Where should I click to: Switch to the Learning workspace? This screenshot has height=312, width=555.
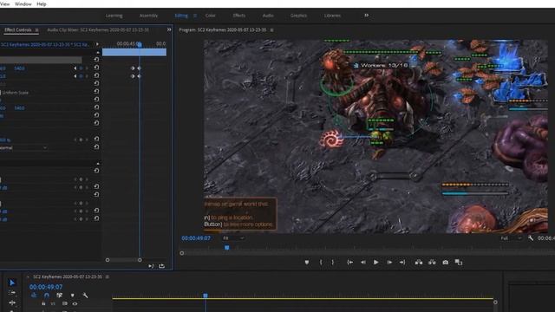click(114, 16)
